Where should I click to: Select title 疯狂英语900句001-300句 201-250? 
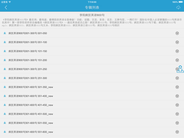tap(28, 69)
